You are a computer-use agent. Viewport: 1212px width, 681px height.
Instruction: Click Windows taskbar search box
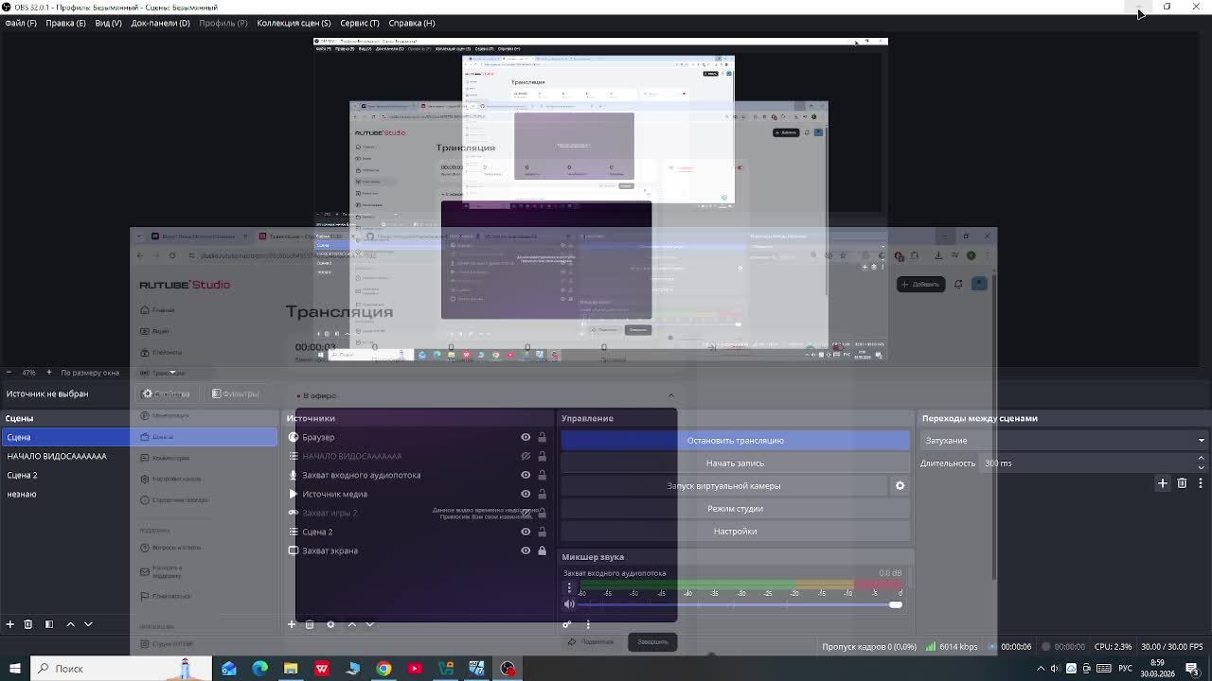pos(123,669)
